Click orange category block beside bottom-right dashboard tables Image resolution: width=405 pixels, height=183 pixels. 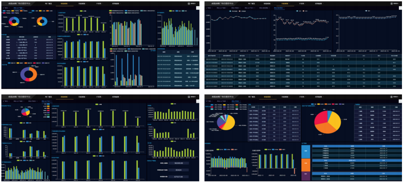(306, 164)
